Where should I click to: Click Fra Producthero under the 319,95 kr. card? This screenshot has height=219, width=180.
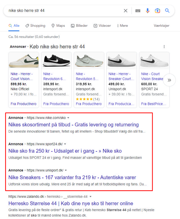click(x=89, y=104)
